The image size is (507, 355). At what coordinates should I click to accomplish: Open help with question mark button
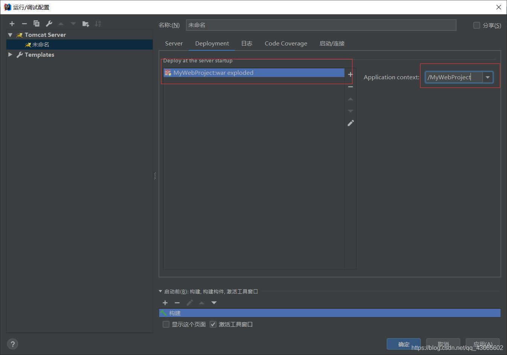pyautogui.click(x=12, y=344)
